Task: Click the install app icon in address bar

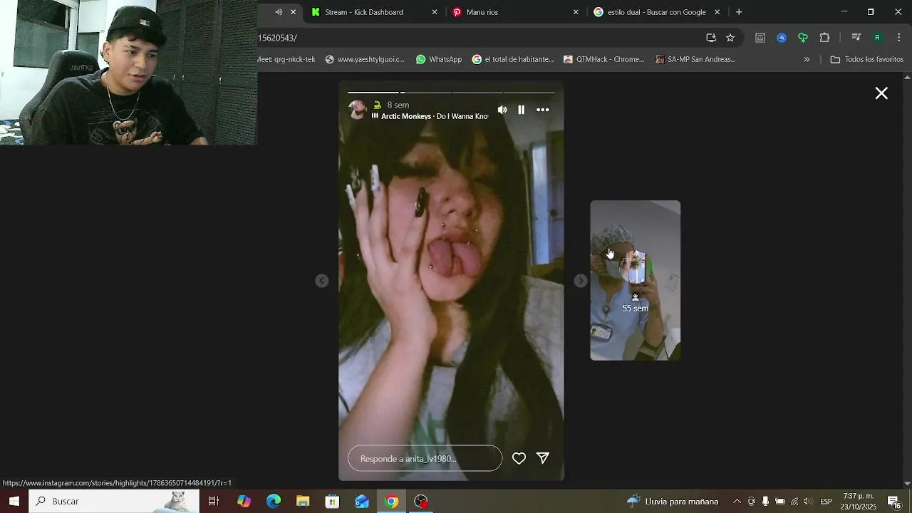Action: click(711, 38)
